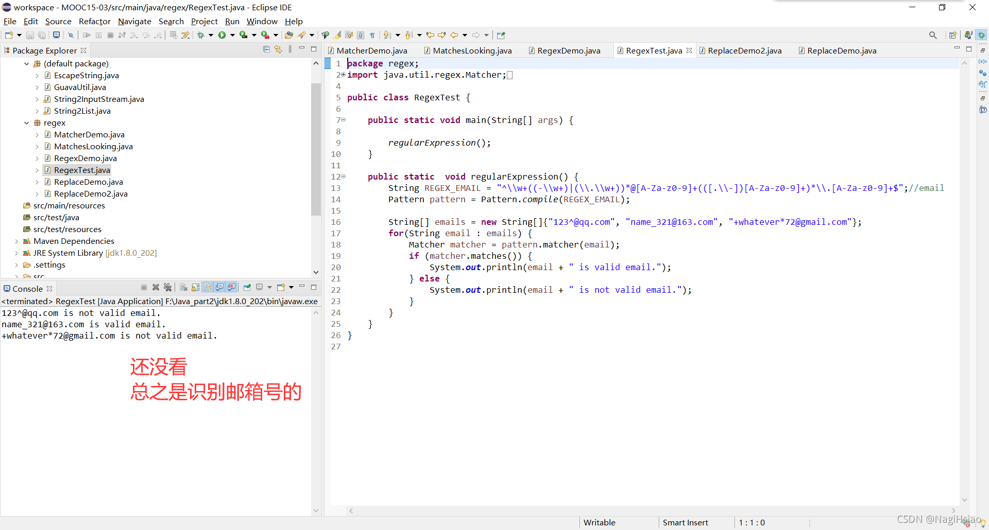Open the Navigate menu

coord(134,21)
